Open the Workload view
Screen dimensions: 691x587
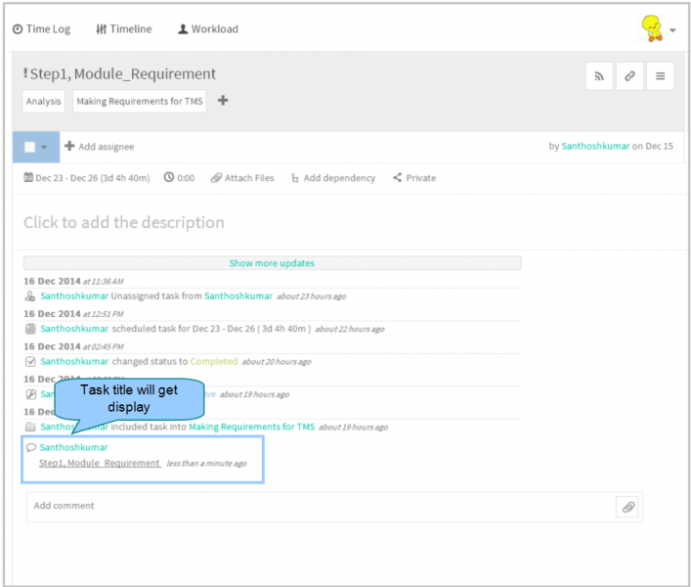pyautogui.click(x=208, y=29)
